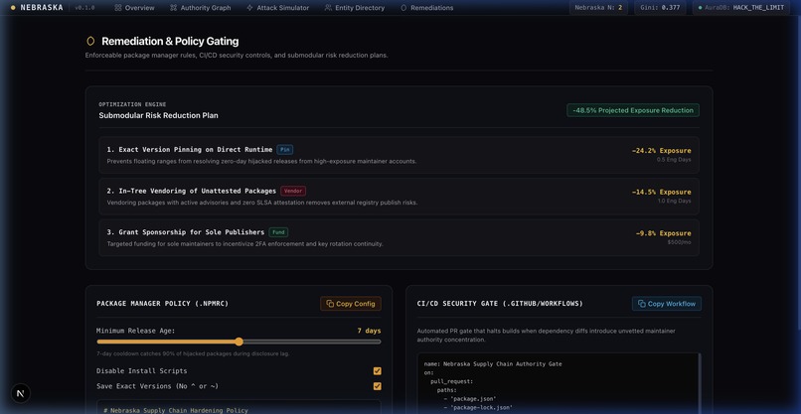Copy the npmrc config
This screenshot has width=801, height=414.
[351, 304]
